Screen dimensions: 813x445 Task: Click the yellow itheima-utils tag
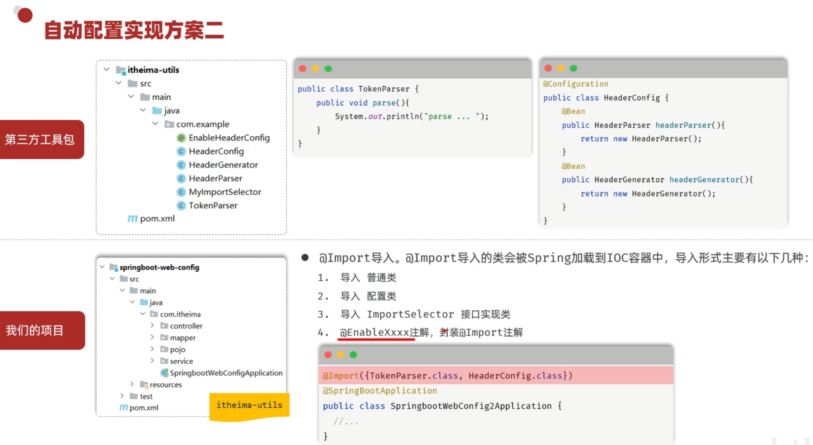point(249,405)
